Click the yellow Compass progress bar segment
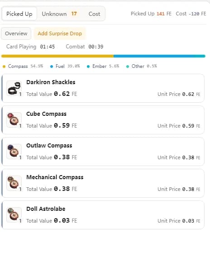The image size is (210, 257). coord(57,56)
